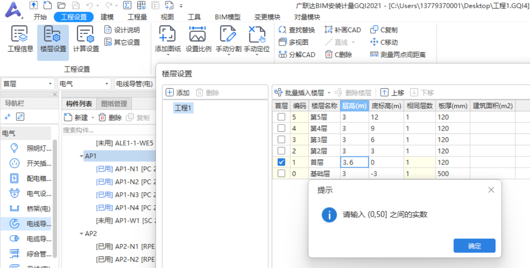530x268 pixels.
Task: Click the new file icon in quick access
Action: click(48, 5)
